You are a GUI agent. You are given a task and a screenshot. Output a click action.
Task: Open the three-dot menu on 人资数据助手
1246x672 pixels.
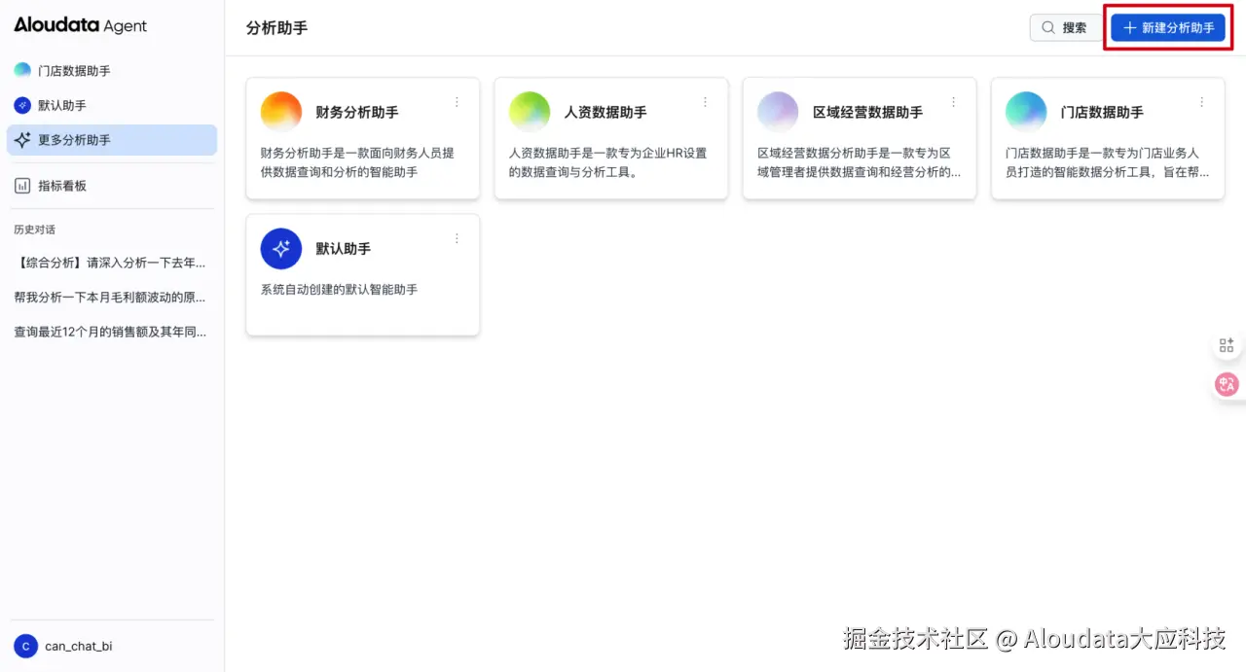coord(705,101)
